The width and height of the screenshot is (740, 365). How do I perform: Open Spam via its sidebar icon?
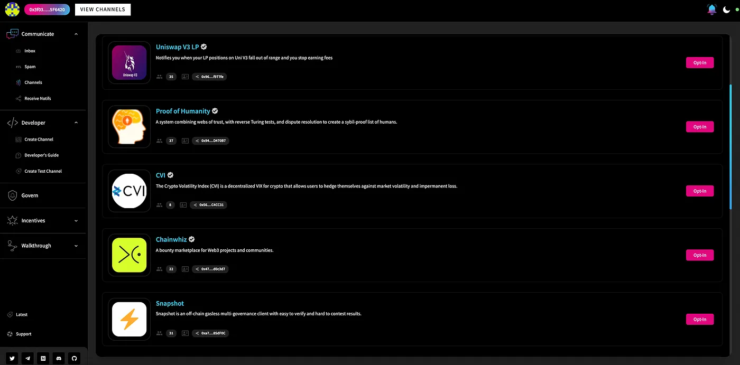(18, 67)
